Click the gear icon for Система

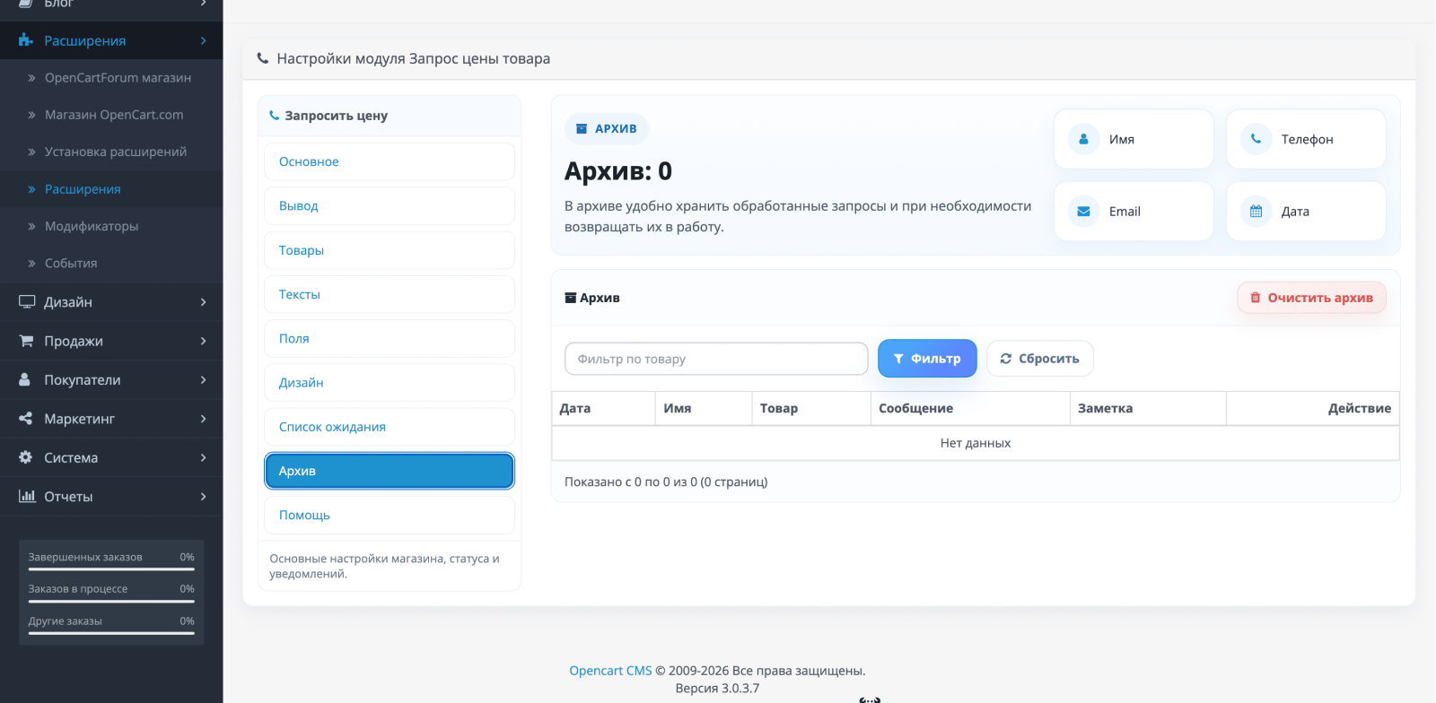pos(25,457)
